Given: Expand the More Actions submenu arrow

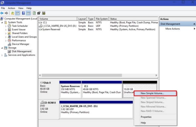Looking at the screenshot, I should point(194,29).
